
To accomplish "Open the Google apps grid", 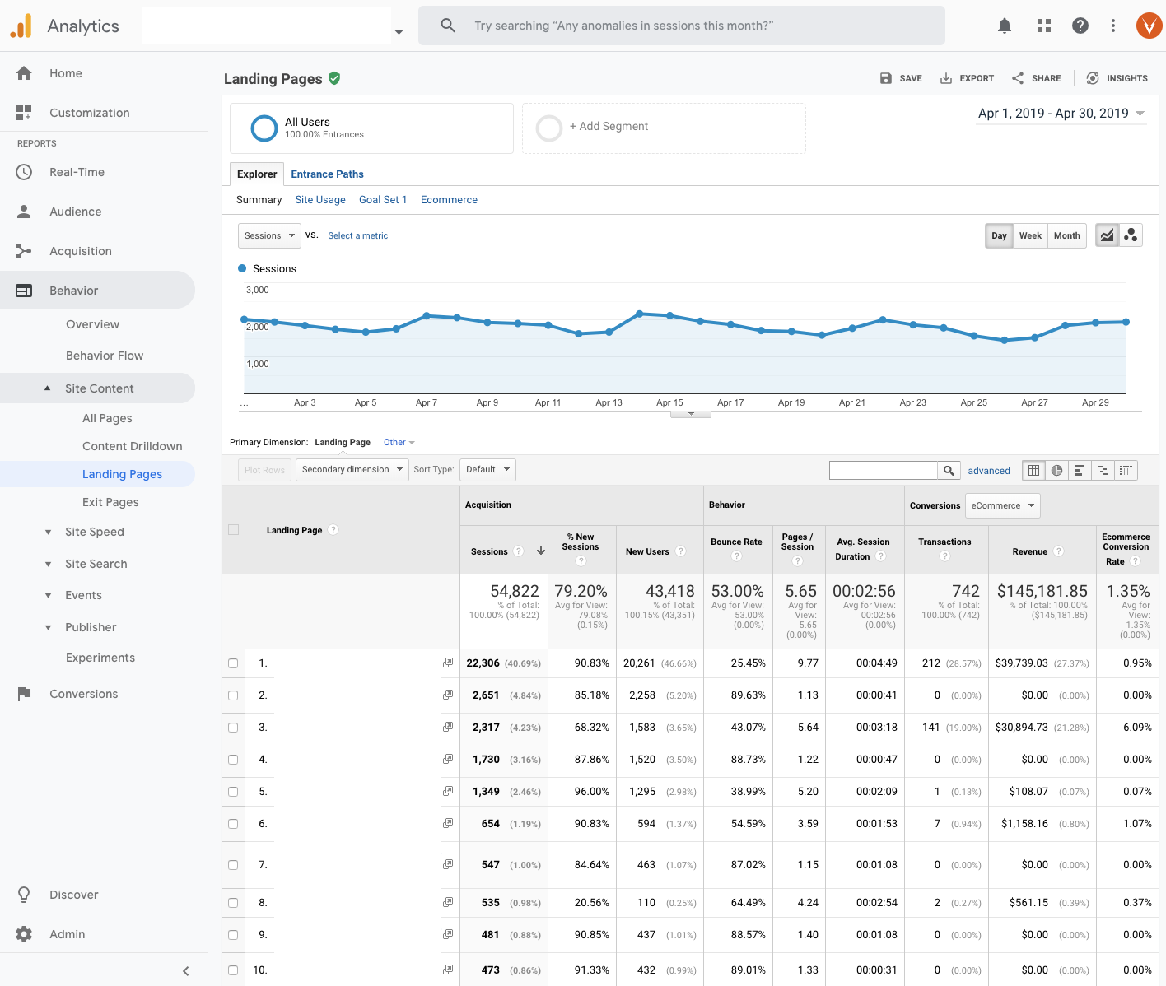I will pyautogui.click(x=1043, y=26).
